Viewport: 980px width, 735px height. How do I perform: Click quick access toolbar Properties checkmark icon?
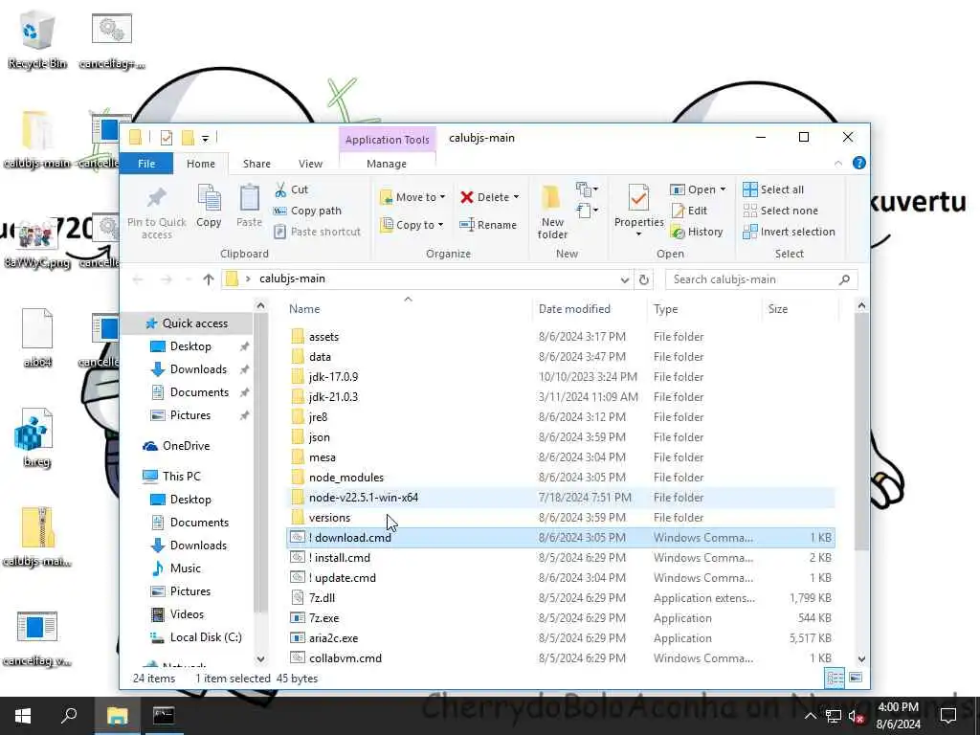167,138
